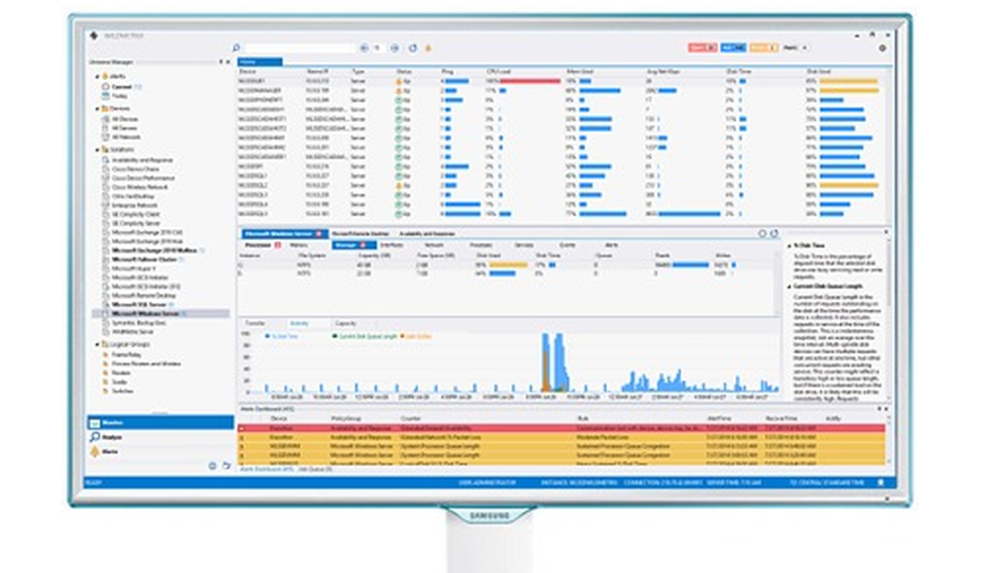Image resolution: width=991 pixels, height=573 pixels.
Task: Open the settings gear at the top right
Action: pyautogui.click(x=882, y=48)
